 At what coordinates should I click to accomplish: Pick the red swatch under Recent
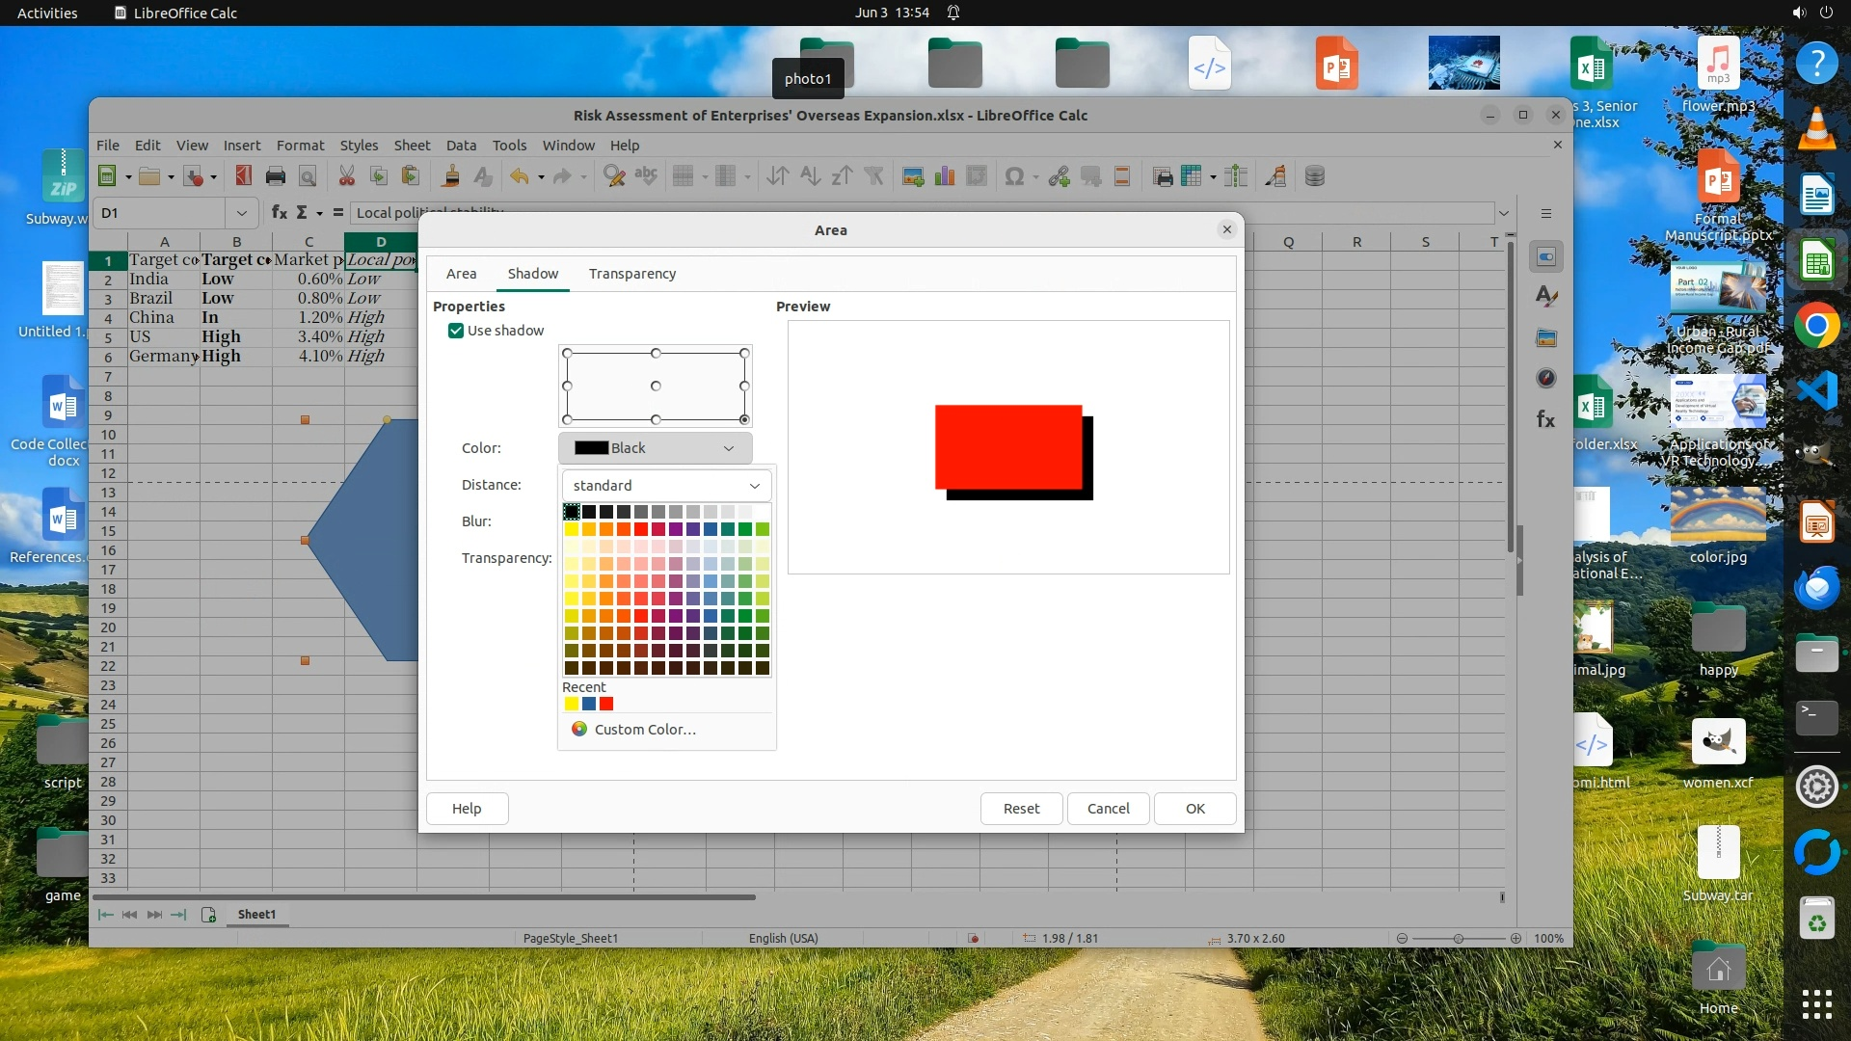[x=606, y=705]
